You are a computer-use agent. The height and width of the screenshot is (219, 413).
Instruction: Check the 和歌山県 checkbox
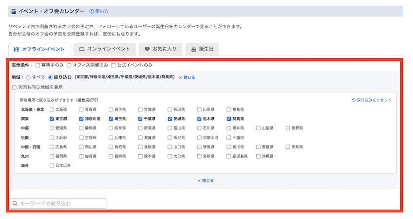199,138
